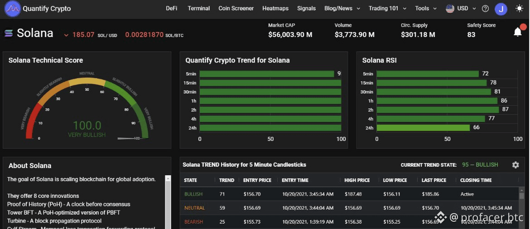Click the 24h bar in Solana RSI chart
This screenshot has height=229, width=530.
click(x=423, y=128)
